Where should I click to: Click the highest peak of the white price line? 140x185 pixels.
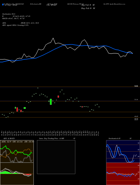pos(53,38)
